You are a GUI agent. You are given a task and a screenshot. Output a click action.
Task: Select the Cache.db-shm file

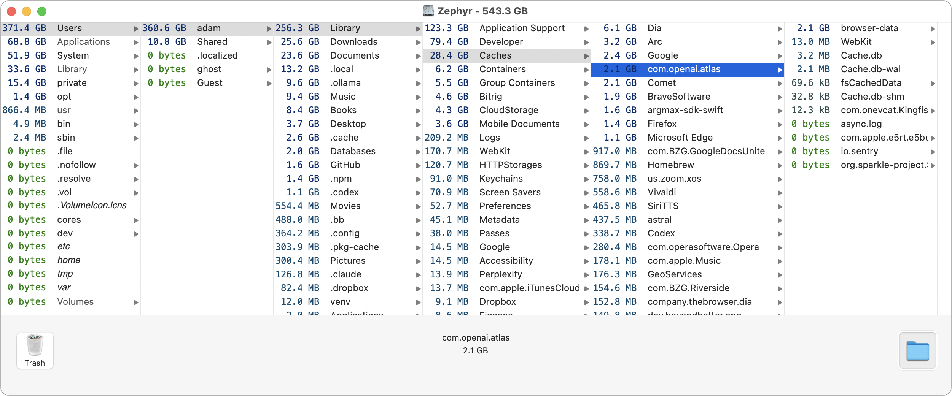click(861, 97)
